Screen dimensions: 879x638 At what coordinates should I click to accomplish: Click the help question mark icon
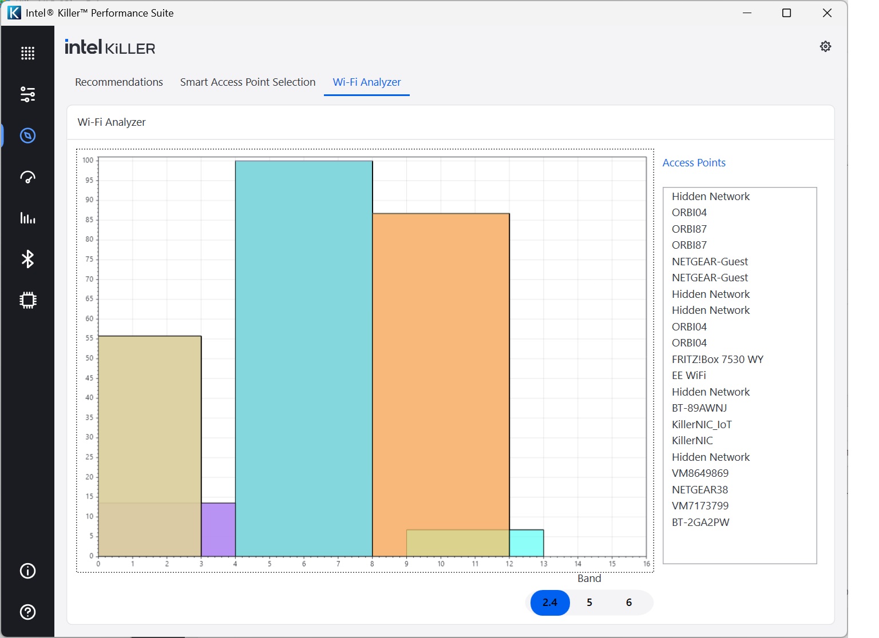click(27, 612)
